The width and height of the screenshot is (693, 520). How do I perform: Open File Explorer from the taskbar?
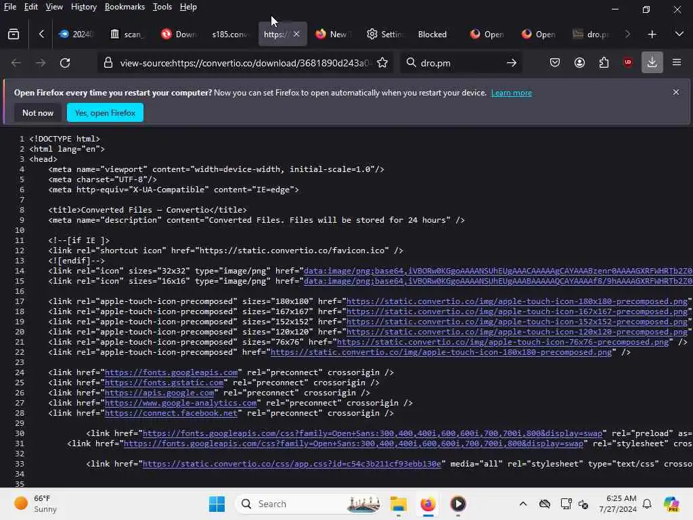[398, 504]
